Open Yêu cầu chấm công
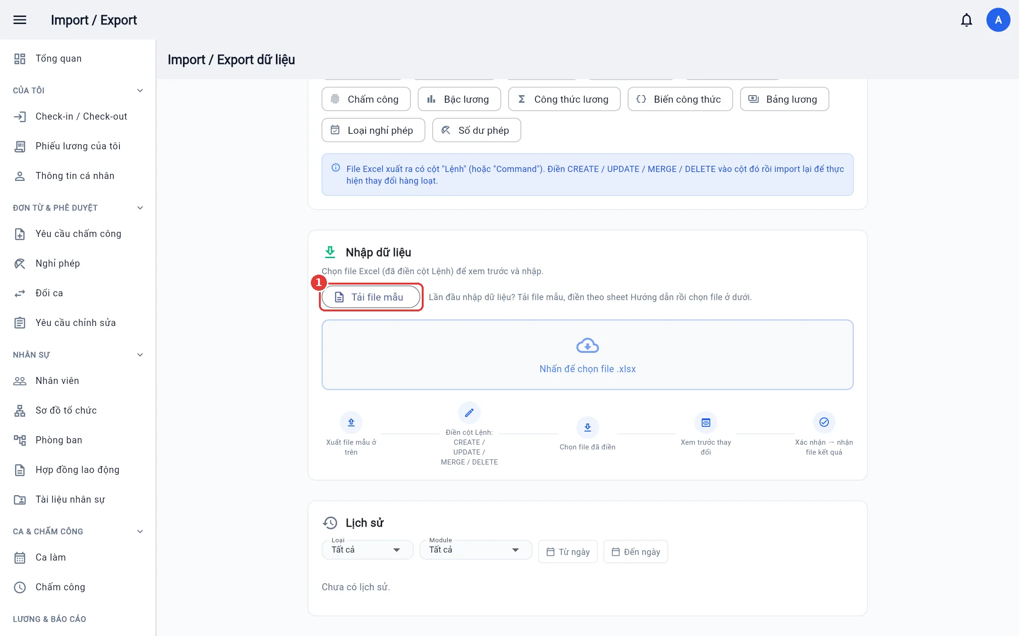This screenshot has width=1019, height=636. click(x=78, y=234)
